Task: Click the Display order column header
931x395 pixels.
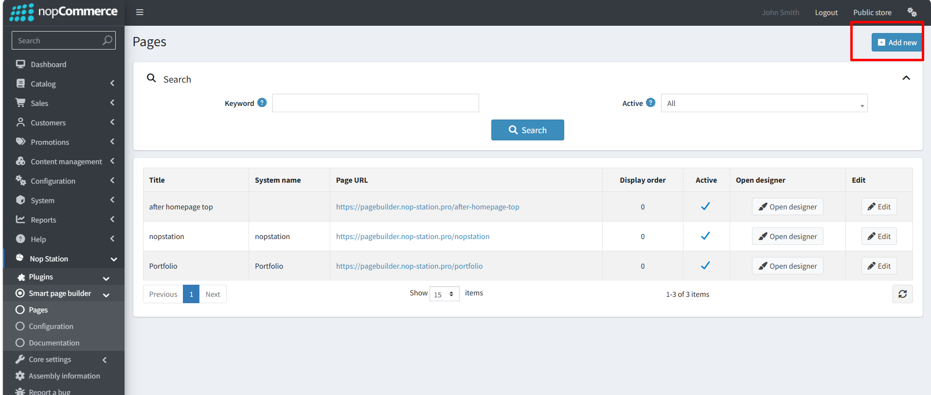Action: [643, 180]
